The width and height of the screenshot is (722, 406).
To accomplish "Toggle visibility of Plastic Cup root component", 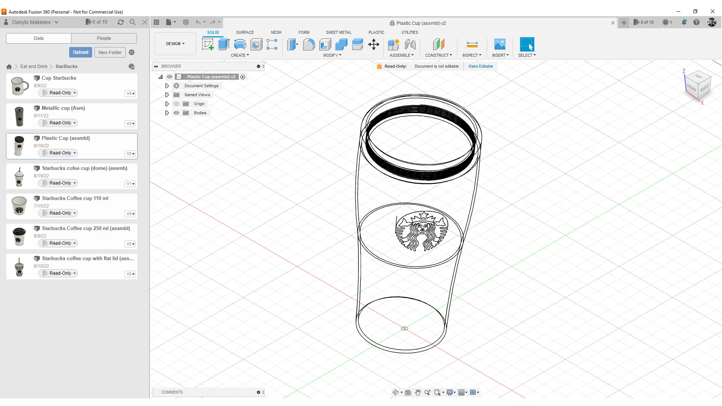I will click(x=170, y=77).
